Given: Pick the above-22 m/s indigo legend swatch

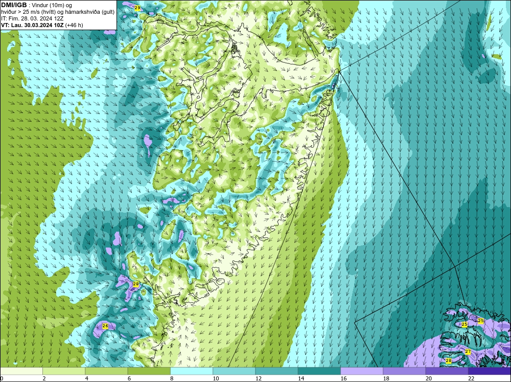Looking at the screenshot, I should 490,371.
